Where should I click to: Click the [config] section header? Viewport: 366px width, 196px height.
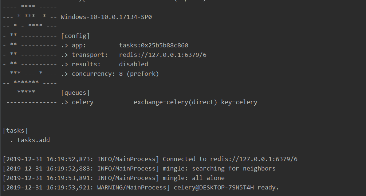click(75, 36)
